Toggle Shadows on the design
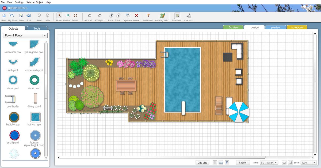The height and width of the screenshot is (168, 321). [177, 16]
